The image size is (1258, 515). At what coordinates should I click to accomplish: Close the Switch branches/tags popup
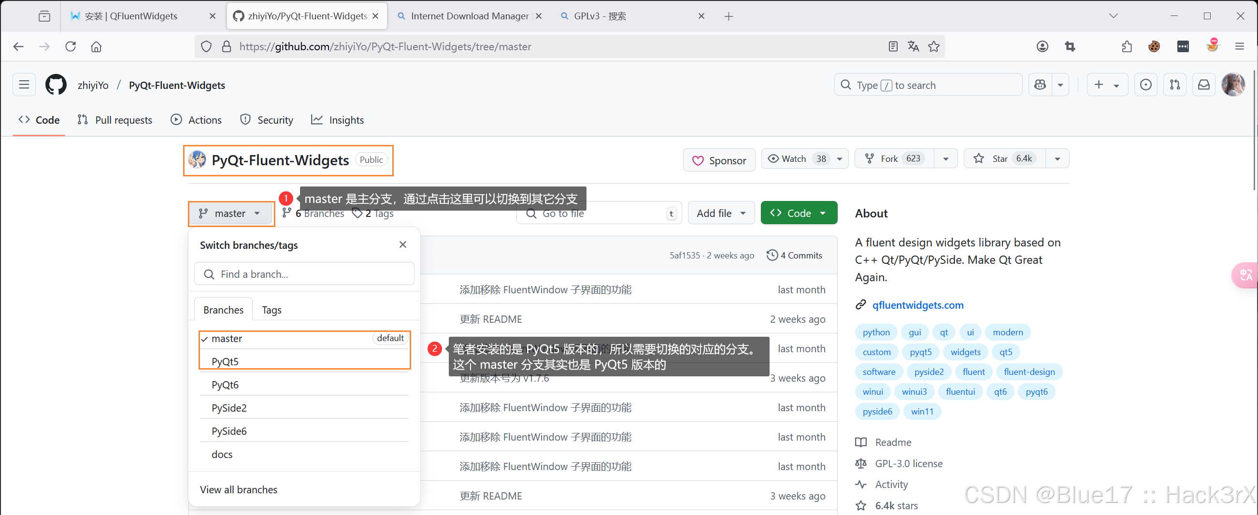tap(403, 244)
